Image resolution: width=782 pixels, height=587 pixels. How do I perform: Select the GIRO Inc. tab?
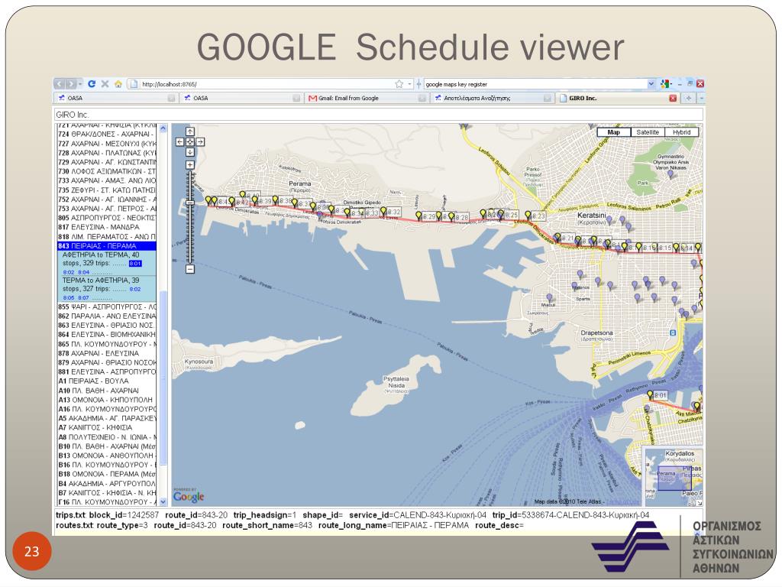617,98
